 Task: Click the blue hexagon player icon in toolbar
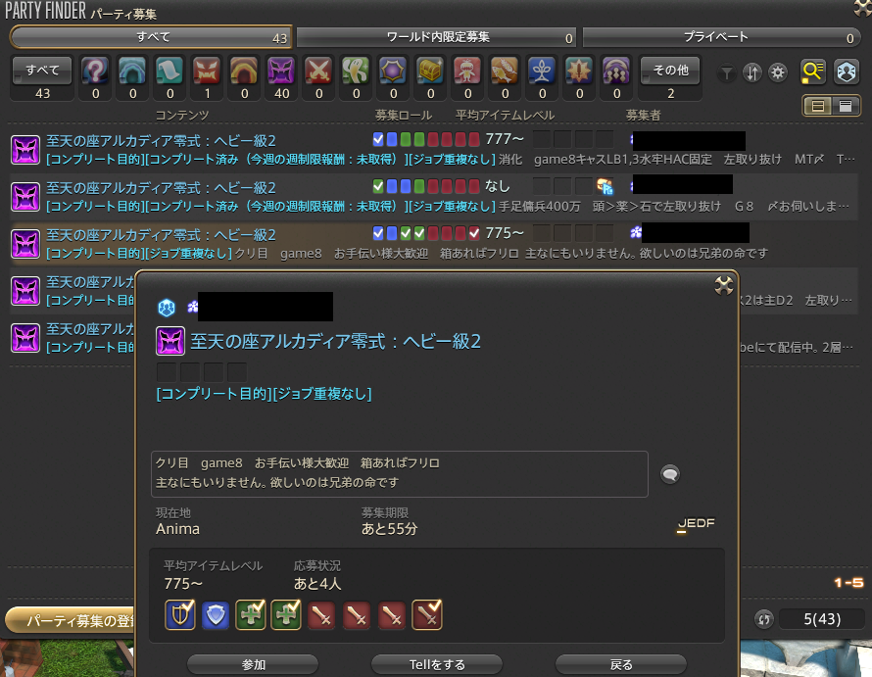click(846, 72)
